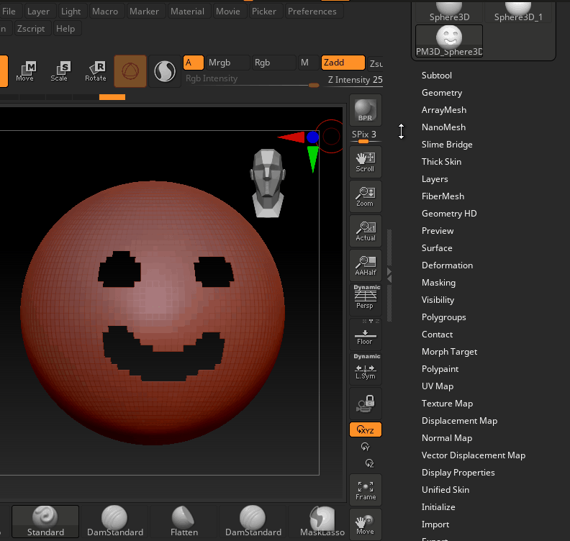Activate the Zoom canvas tool
570x541 pixels.
(366, 196)
